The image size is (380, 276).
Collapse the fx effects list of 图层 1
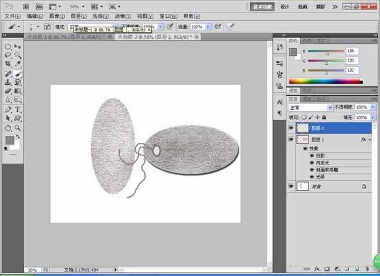pos(370,140)
